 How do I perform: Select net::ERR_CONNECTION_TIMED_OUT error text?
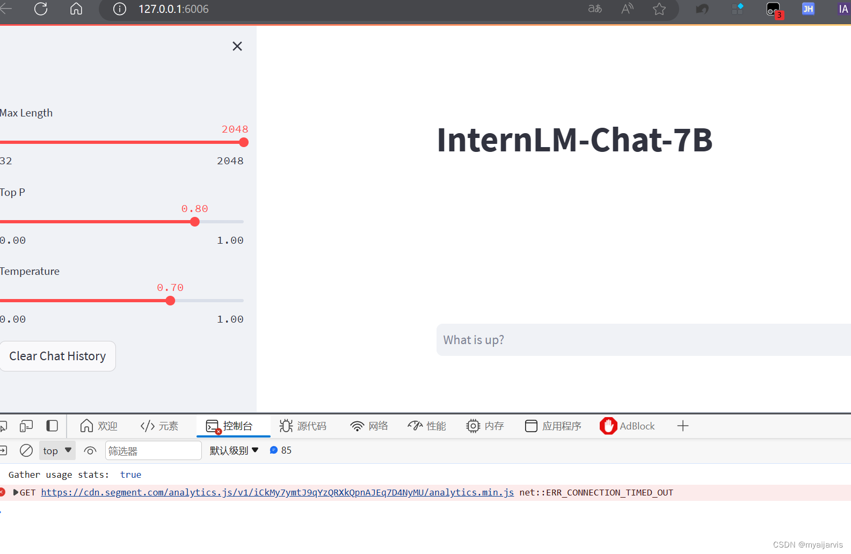(596, 492)
